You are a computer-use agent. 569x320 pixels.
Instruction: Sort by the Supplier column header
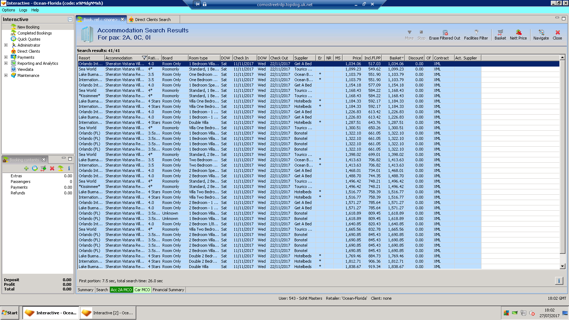pos(305,58)
